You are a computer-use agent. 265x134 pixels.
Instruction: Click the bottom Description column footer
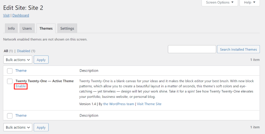tap(89, 115)
